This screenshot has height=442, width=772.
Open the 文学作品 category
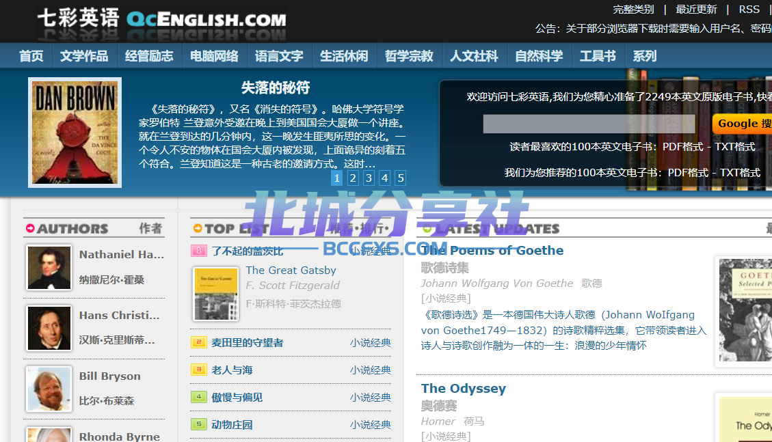(84, 56)
